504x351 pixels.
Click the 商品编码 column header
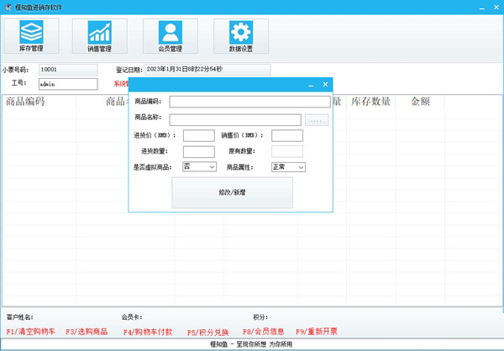coord(25,102)
